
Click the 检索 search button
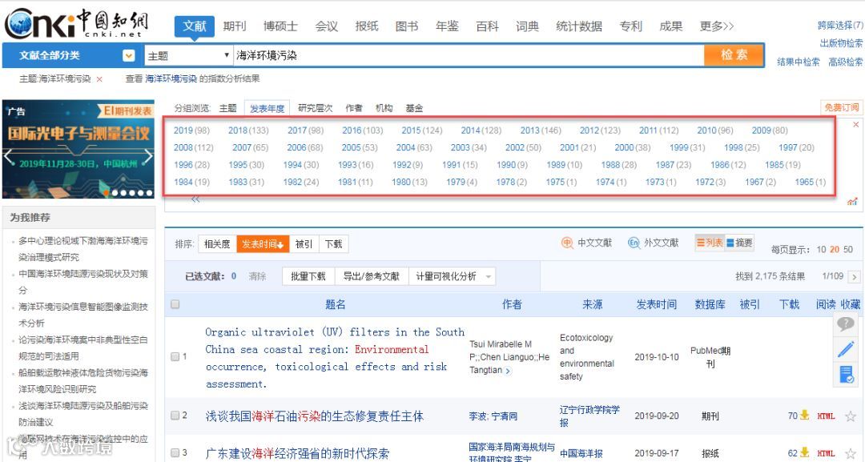click(734, 54)
